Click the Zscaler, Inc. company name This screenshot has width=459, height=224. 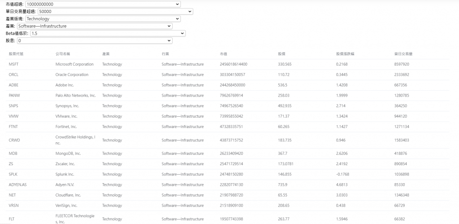click(65, 164)
